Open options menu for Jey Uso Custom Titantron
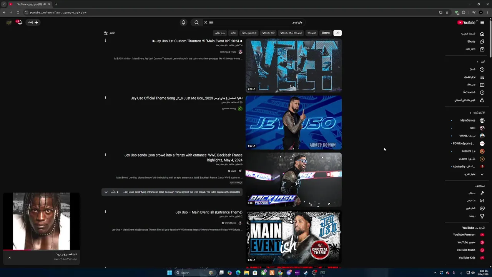This screenshot has width=492, height=277. pos(105,40)
